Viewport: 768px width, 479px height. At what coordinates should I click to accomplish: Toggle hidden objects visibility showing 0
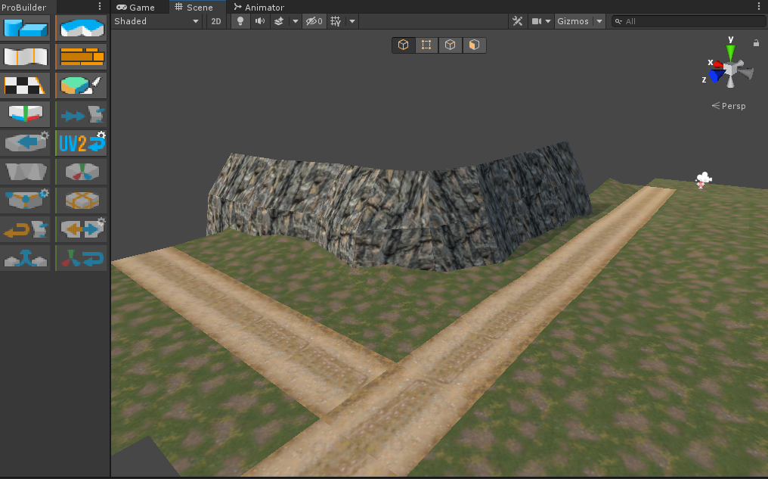314,21
